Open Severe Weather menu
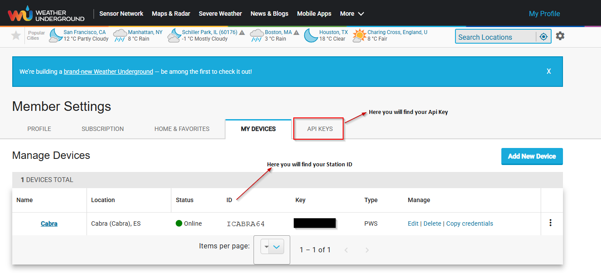The height and width of the screenshot is (275, 601). 220,14
